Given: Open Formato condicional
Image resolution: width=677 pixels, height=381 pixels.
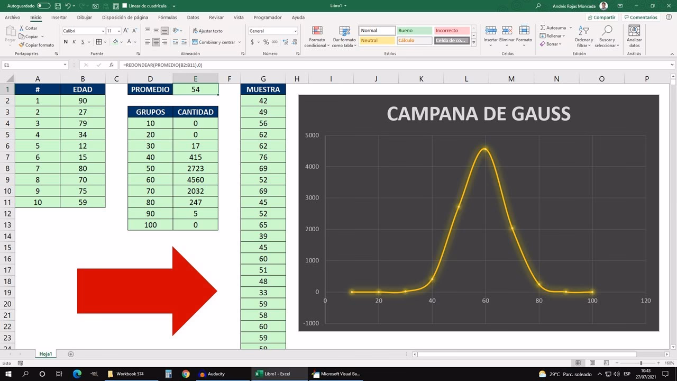Looking at the screenshot, I should (317, 37).
